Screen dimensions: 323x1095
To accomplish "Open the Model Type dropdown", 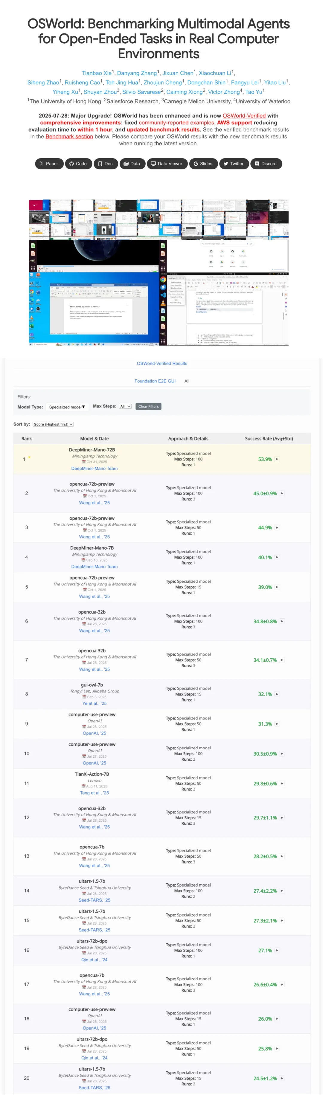I will pos(67,407).
